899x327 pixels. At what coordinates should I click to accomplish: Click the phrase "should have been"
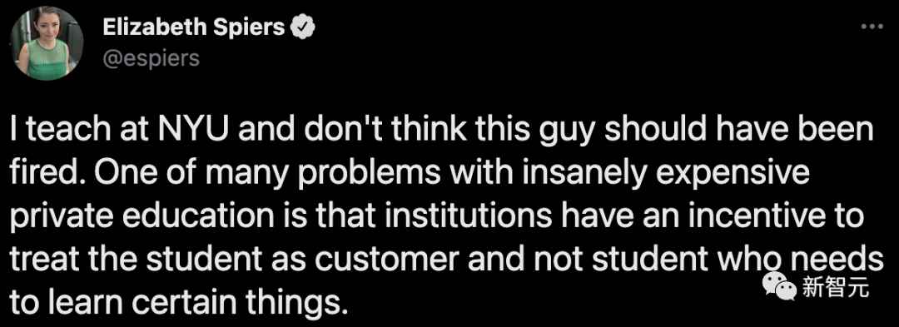coord(740,131)
